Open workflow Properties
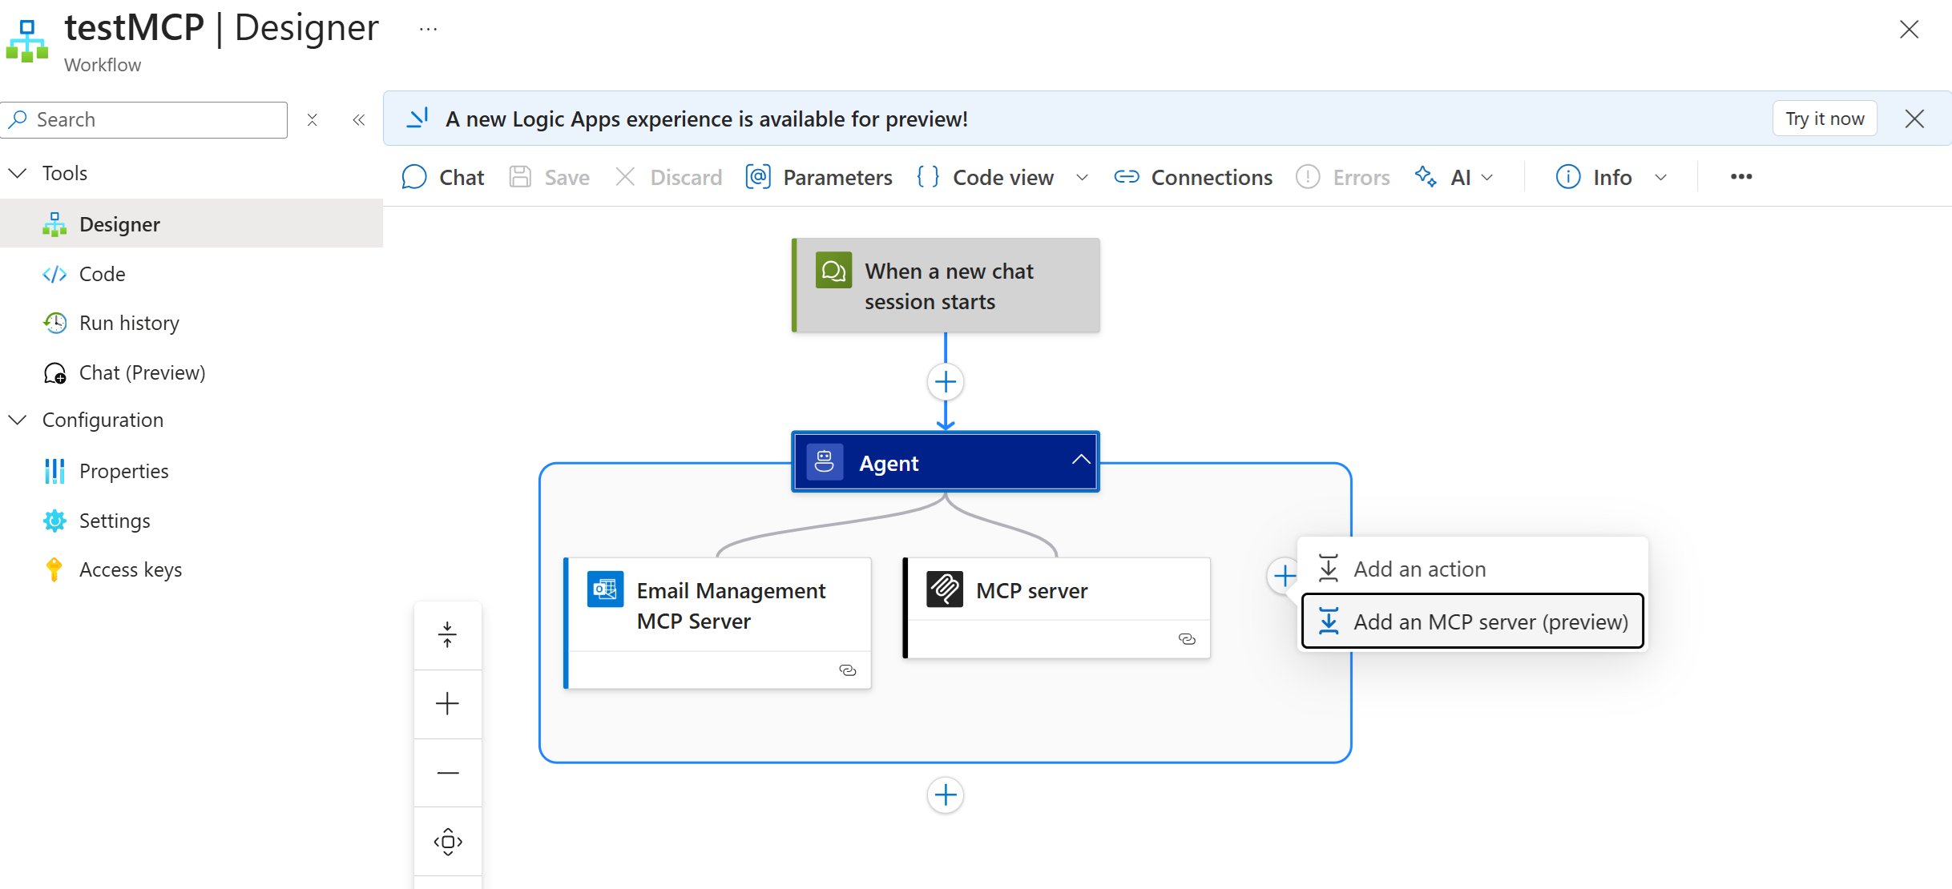This screenshot has height=889, width=1952. point(123,471)
